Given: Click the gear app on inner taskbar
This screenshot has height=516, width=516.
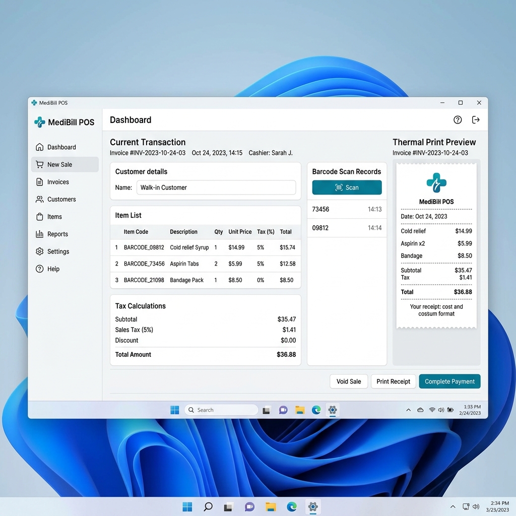Looking at the screenshot, I should 333,410.
